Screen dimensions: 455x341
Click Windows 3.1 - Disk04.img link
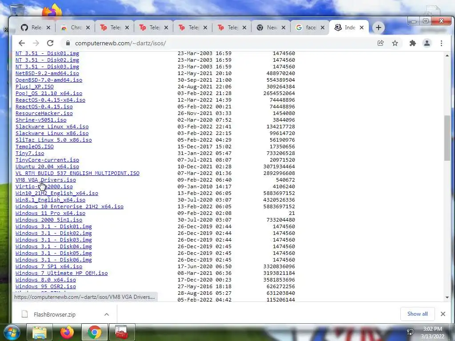pyautogui.click(x=54, y=246)
